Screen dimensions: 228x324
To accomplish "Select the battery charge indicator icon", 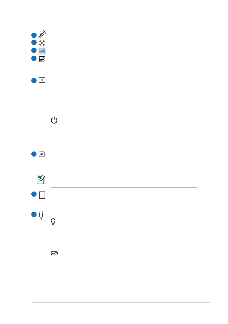I will 55,253.
